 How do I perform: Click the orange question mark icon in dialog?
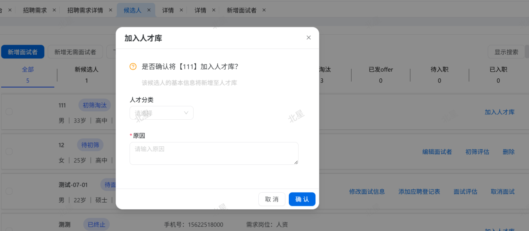(x=133, y=66)
